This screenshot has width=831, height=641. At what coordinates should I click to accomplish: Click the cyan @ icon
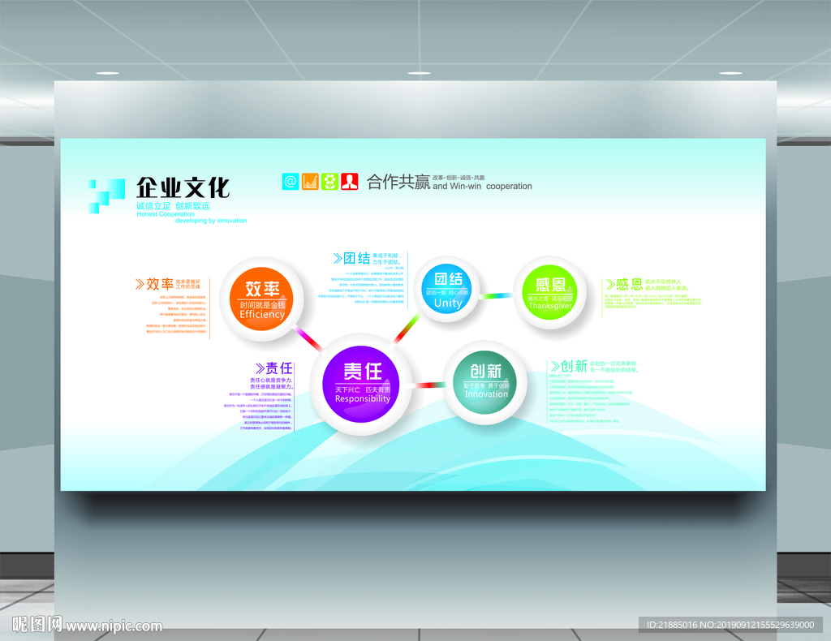291,182
